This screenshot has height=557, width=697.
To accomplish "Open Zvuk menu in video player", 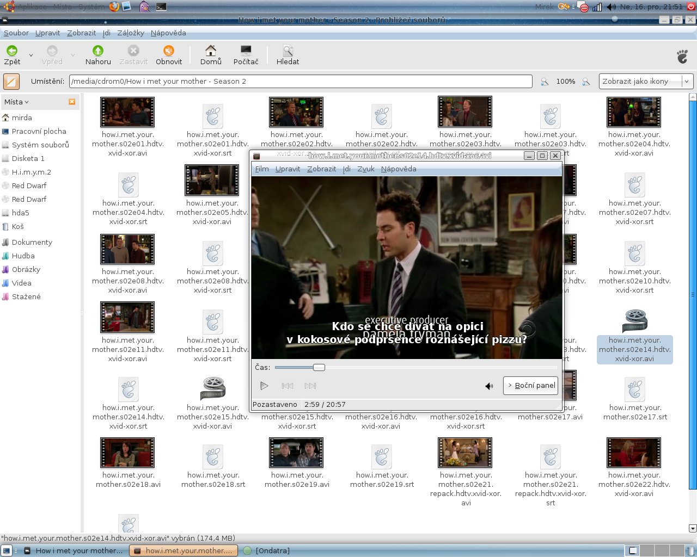I will pyautogui.click(x=366, y=169).
